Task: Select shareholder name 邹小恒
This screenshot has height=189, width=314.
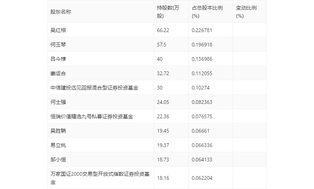Action: pyautogui.click(x=58, y=160)
